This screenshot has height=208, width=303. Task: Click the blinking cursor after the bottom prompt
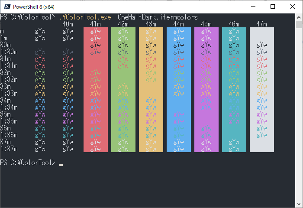click(x=61, y=165)
